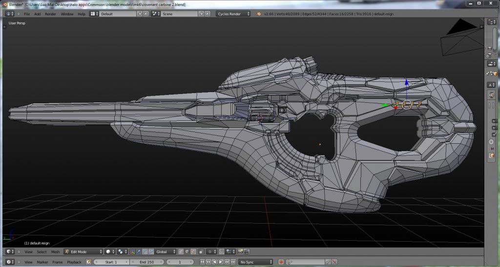Open the properties editor type selector
Viewport: 500px width, 267px height.
pos(491,64)
